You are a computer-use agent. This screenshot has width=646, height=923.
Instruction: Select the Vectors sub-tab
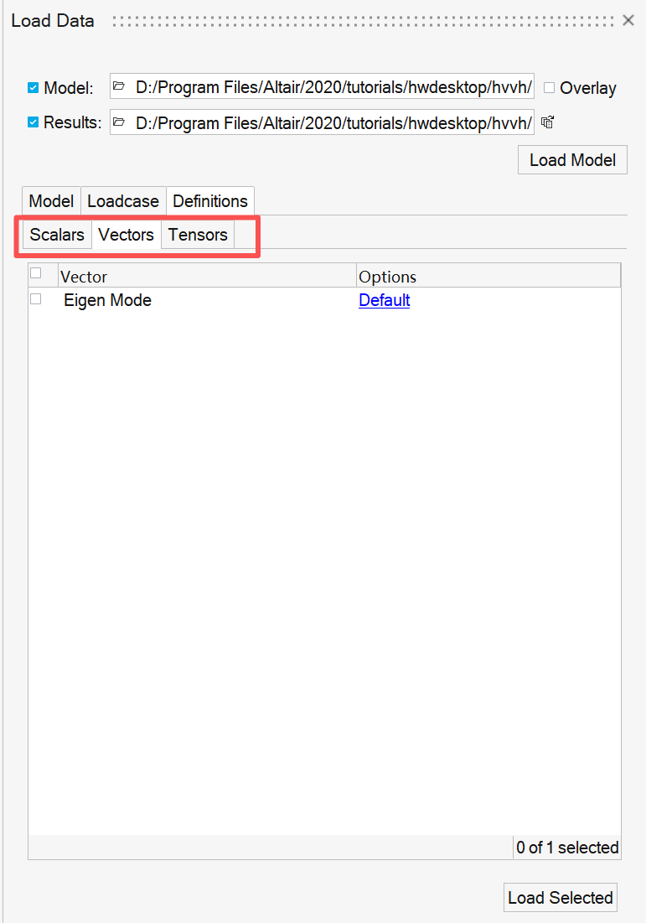pyautogui.click(x=126, y=235)
